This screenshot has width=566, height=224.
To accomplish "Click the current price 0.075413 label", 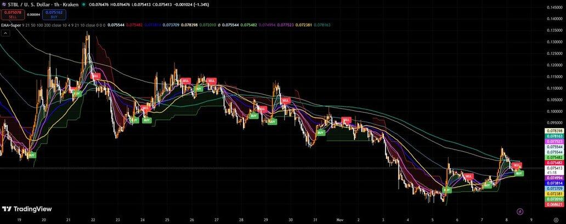I will (555, 168).
